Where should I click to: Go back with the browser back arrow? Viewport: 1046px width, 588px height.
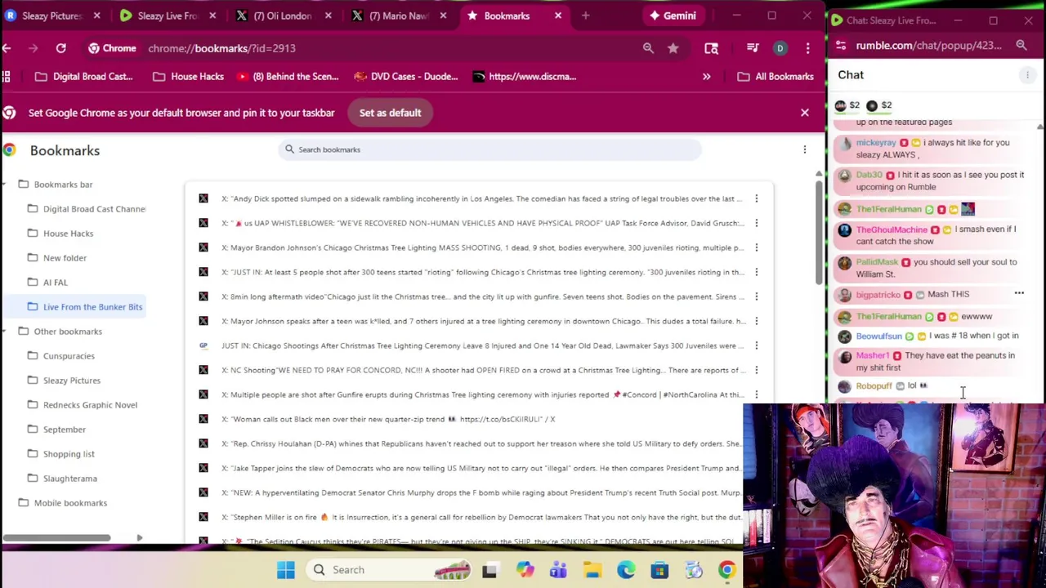7,48
